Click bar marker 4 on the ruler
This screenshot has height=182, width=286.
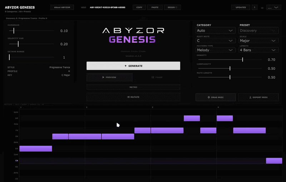(x=218, y=107)
